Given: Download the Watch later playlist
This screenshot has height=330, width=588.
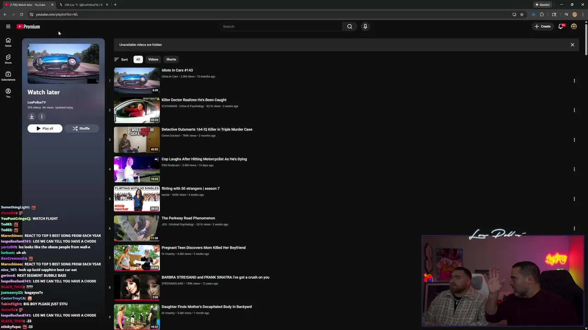Looking at the screenshot, I should pyautogui.click(x=32, y=116).
